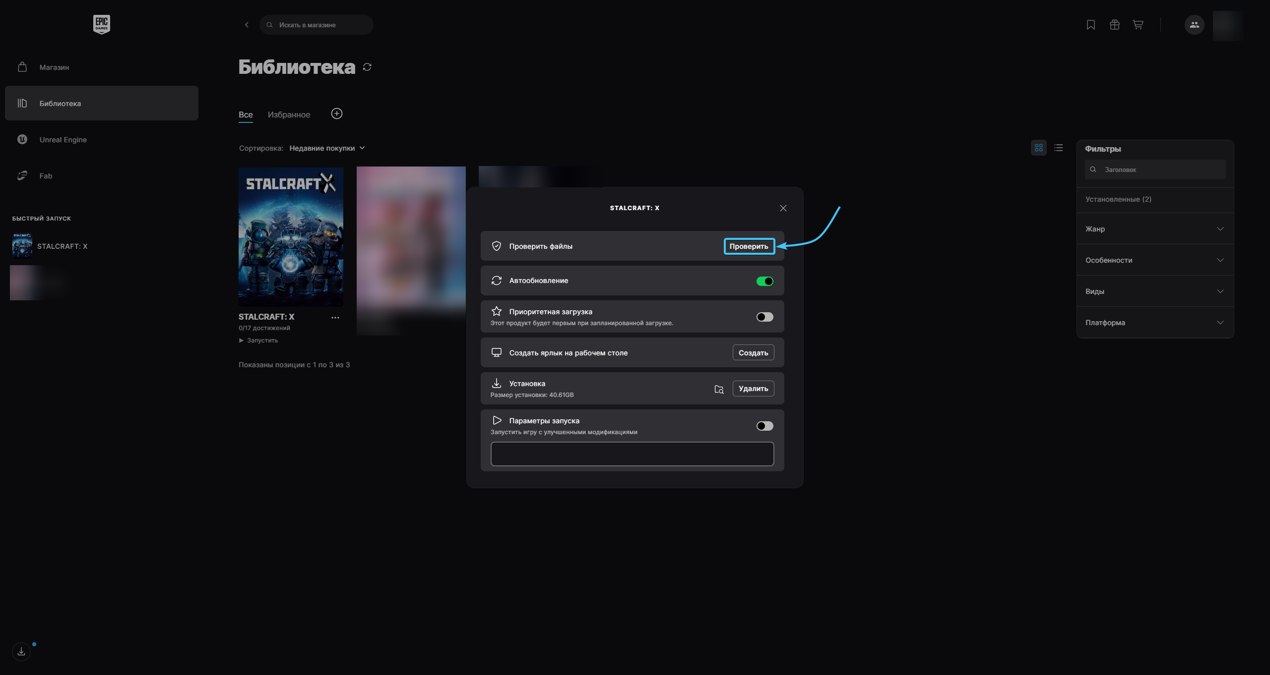
Task: Open the wishlist bookmark icon
Action: pos(1090,25)
